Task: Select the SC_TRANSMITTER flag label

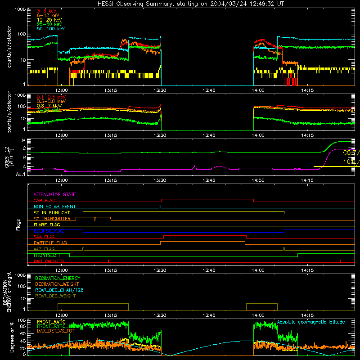Action: 52,219
